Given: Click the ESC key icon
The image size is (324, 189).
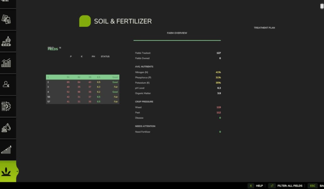Looking at the screenshot, I should point(312,186).
